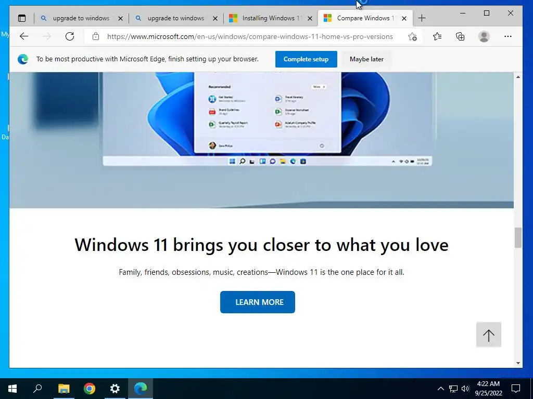
Task: Close the Installing Windows 11 tab
Action: pyautogui.click(x=310, y=18)
